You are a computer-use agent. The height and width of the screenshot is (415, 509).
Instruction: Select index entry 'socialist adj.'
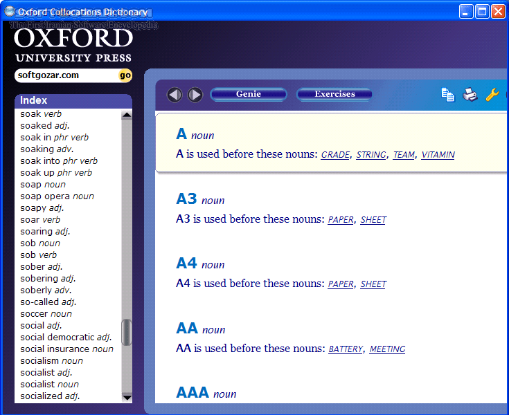(46, 373)
